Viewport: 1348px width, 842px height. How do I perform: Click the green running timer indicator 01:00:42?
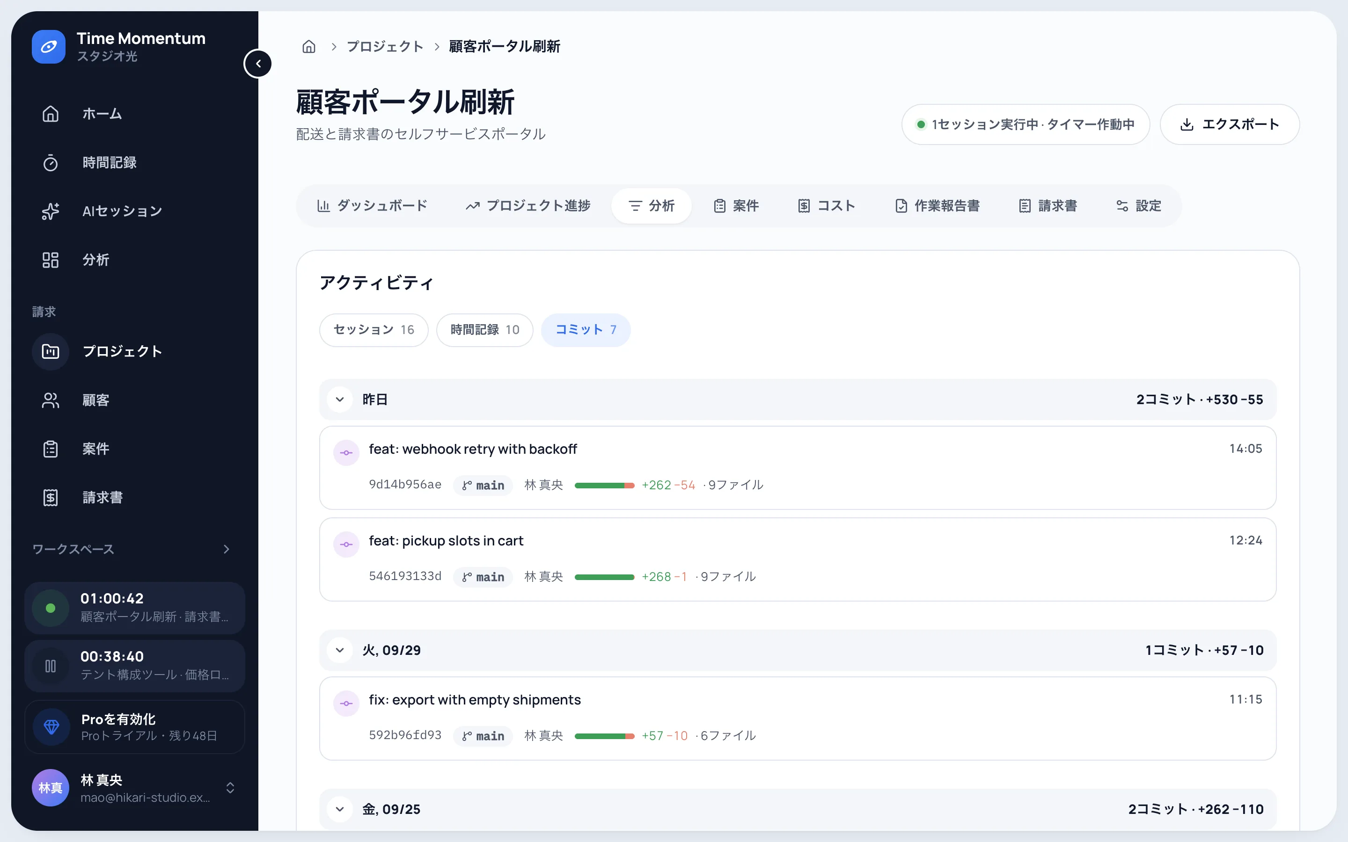(50, 608)
